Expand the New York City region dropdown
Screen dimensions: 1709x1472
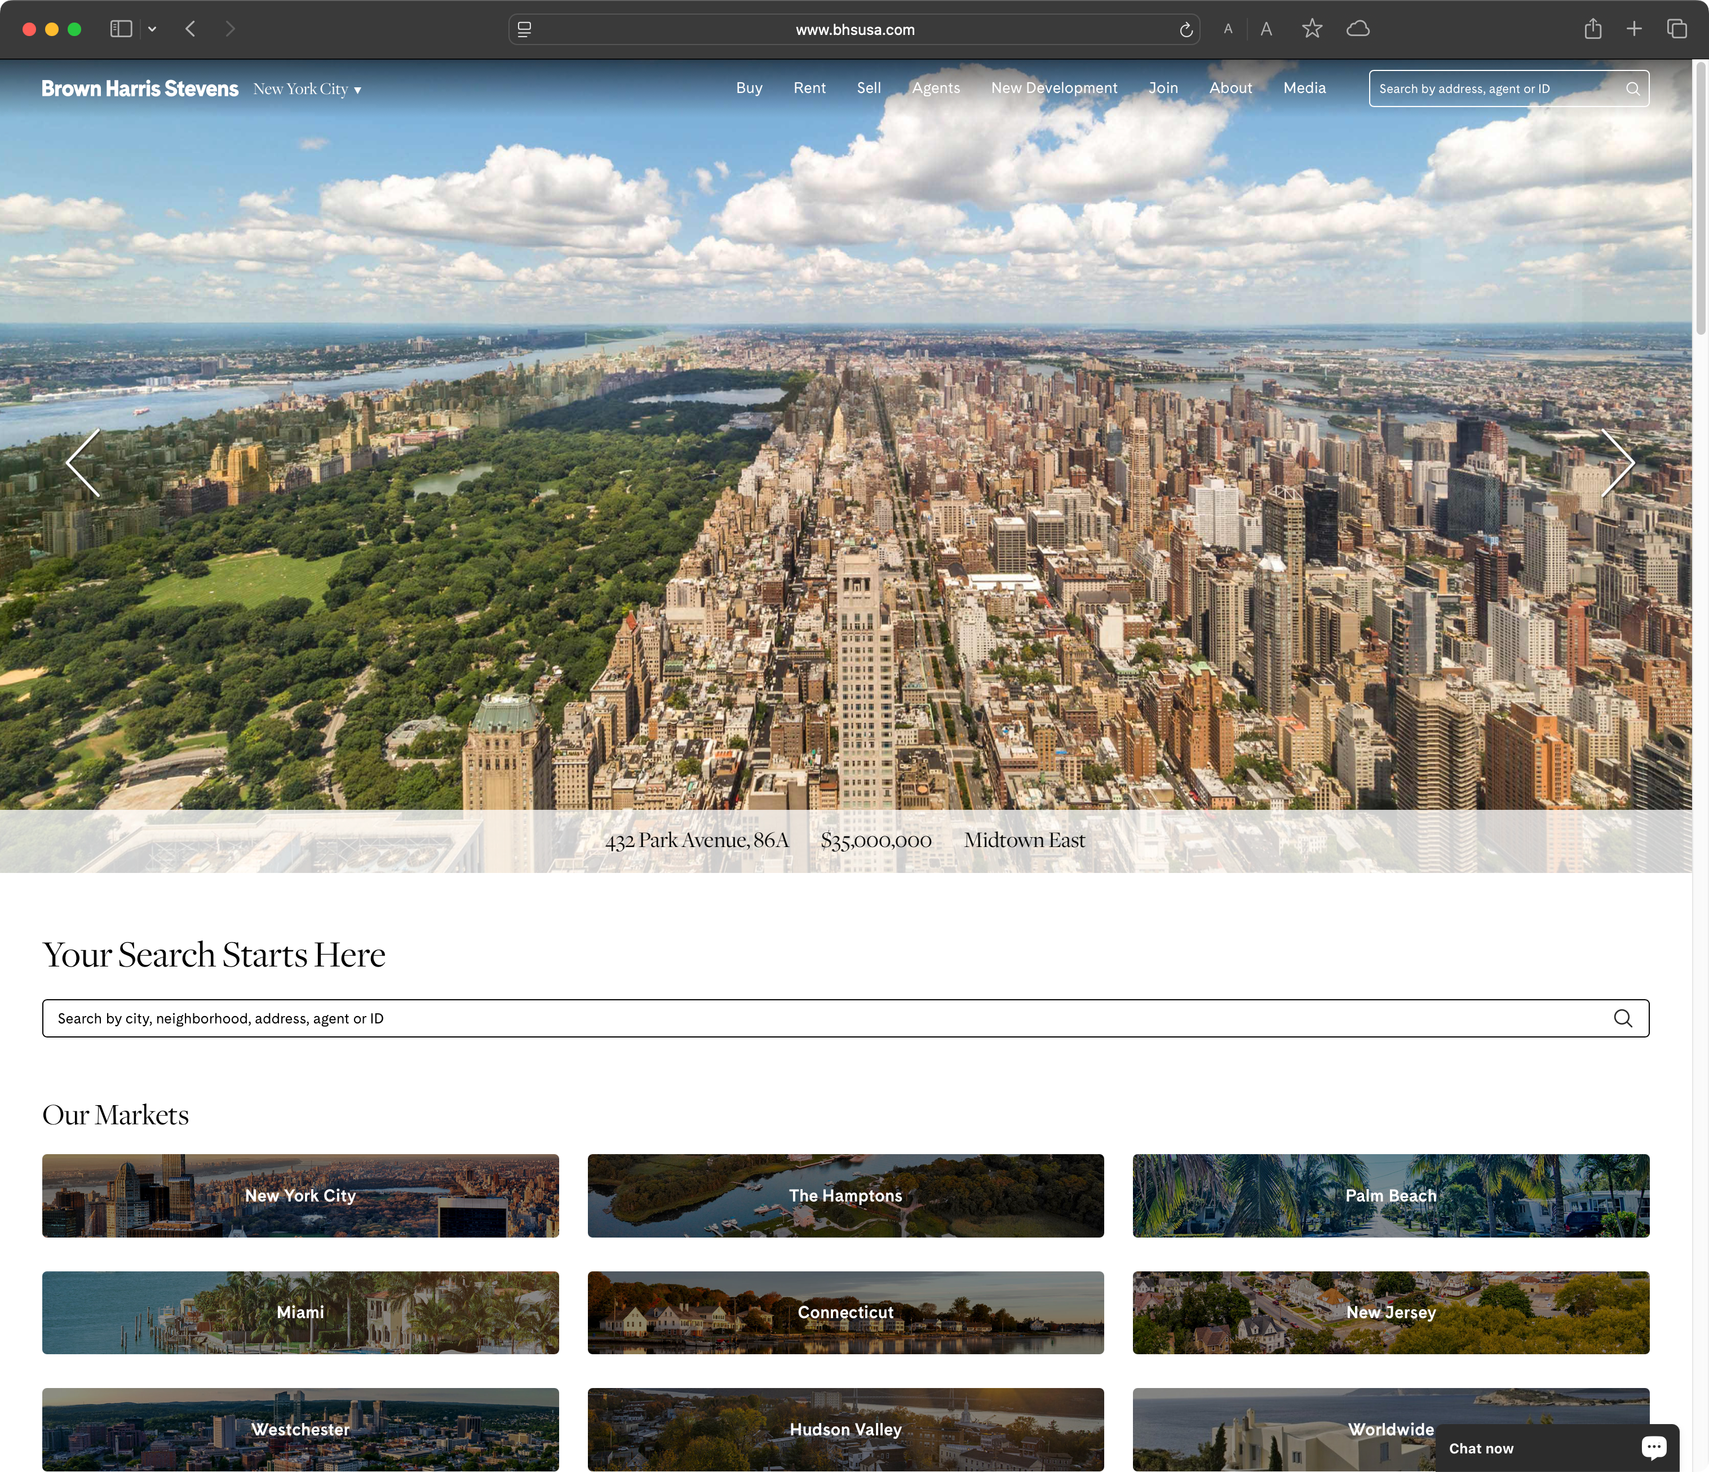pyautogui.click(x=307, y=89)
